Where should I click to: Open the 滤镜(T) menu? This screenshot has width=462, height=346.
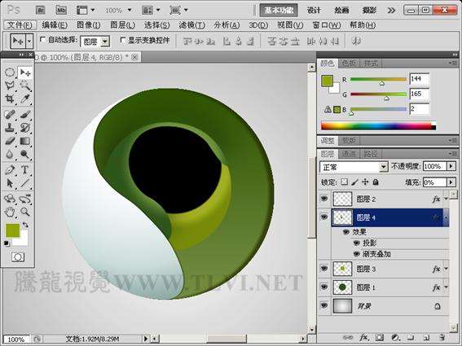tap(191, 25)
